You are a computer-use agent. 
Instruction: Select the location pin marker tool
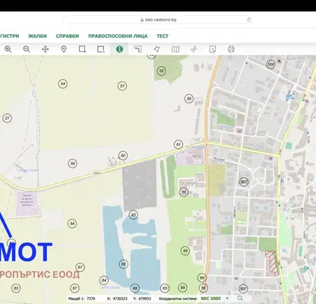tap(64, 49)
